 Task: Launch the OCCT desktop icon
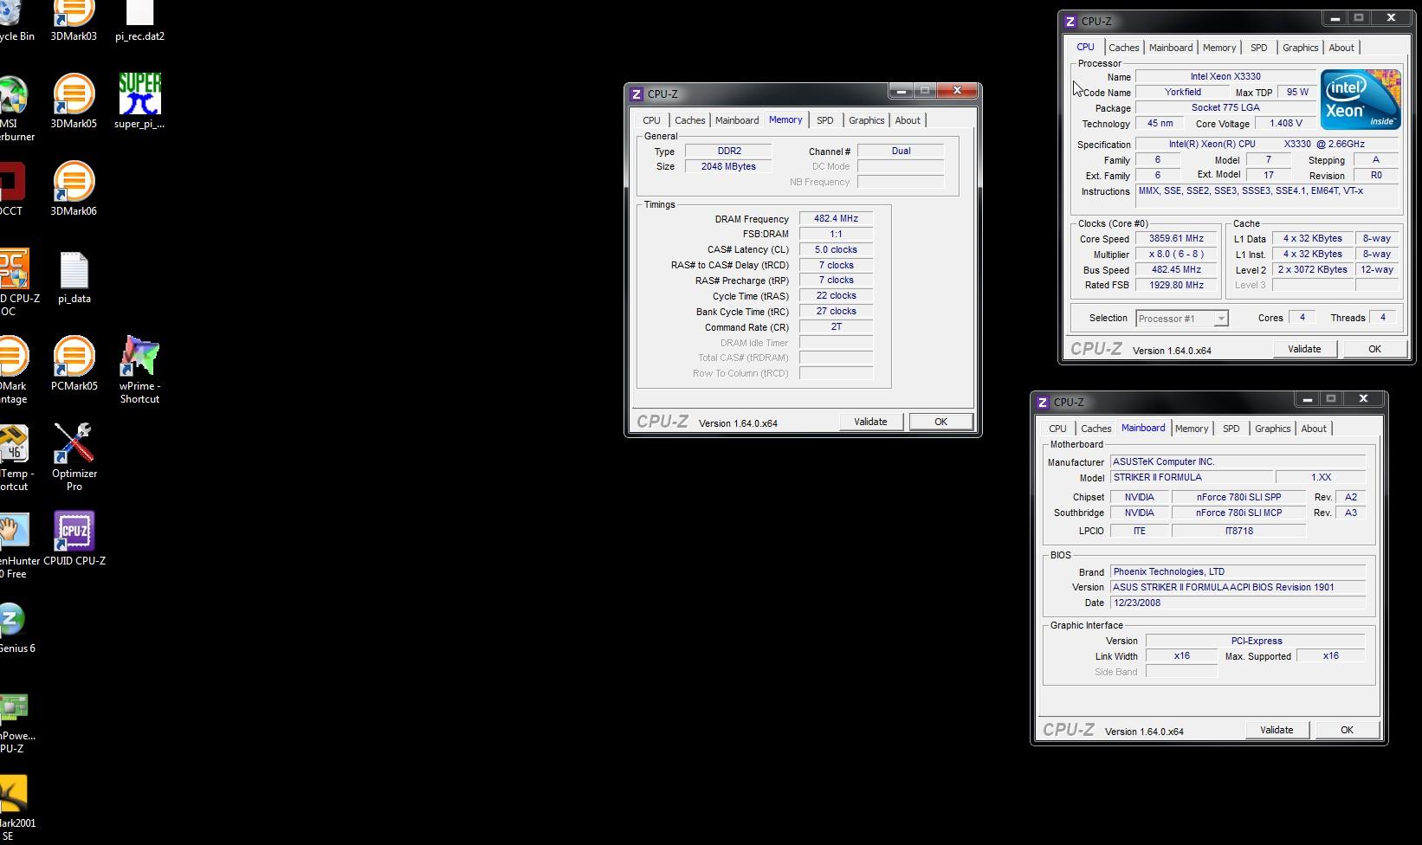[12, 189]
